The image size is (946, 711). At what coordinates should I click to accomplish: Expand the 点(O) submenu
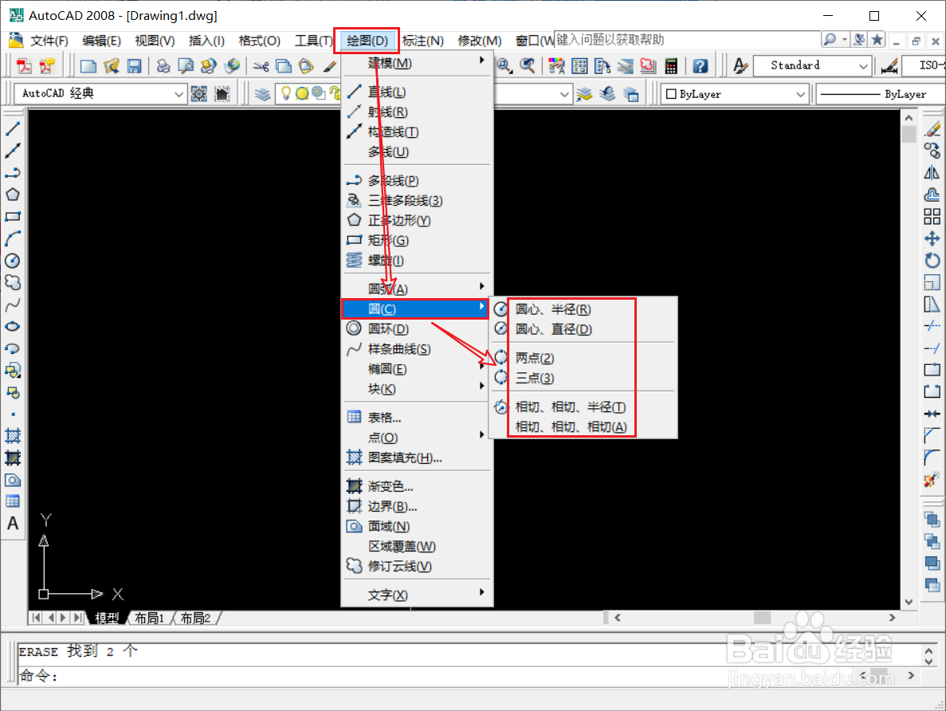pyautogui.click(x=416, y=437)
